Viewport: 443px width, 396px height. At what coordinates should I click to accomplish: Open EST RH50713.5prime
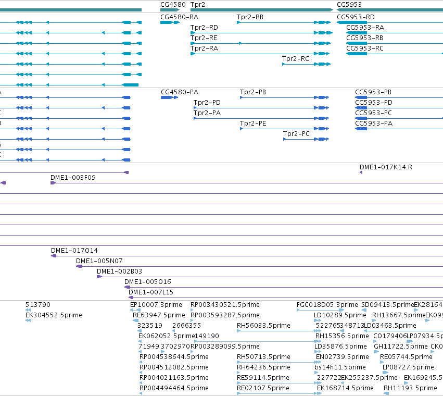[x=263, y=357]
